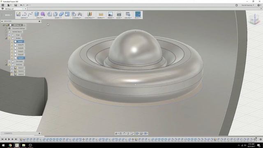Toggle visibility bulb of last selected body
Viewport: 263px width, 148px height.
point(12,58)
